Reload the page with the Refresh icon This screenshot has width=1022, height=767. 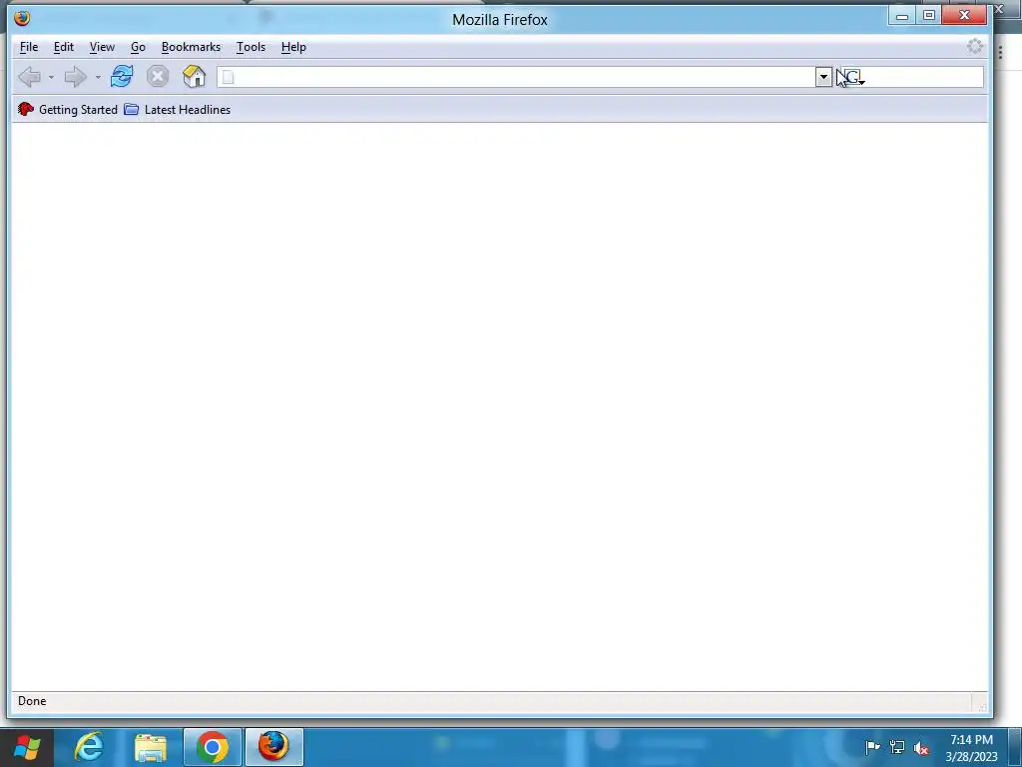coord(122,76)
